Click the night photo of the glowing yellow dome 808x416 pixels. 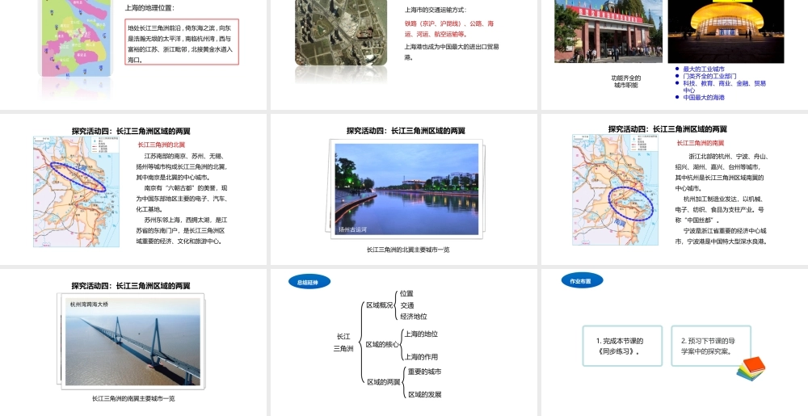coord(726,32)
